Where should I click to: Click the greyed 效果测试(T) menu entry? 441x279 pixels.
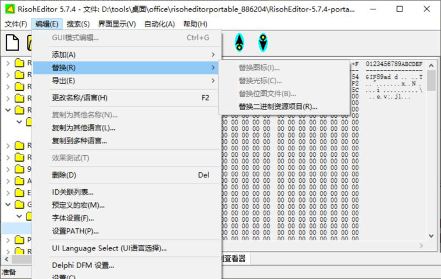[126, 158]
